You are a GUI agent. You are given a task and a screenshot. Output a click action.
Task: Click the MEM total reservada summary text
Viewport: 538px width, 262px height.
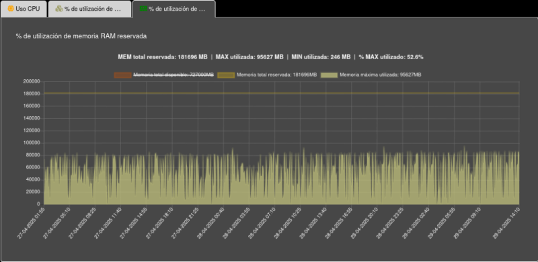163,57
